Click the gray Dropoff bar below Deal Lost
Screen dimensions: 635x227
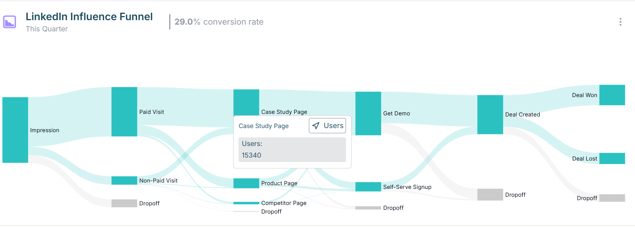point(612,198)
